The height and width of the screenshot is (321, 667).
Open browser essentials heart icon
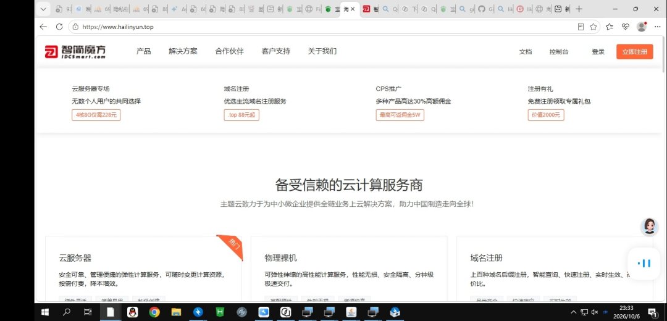click(625, 27)
